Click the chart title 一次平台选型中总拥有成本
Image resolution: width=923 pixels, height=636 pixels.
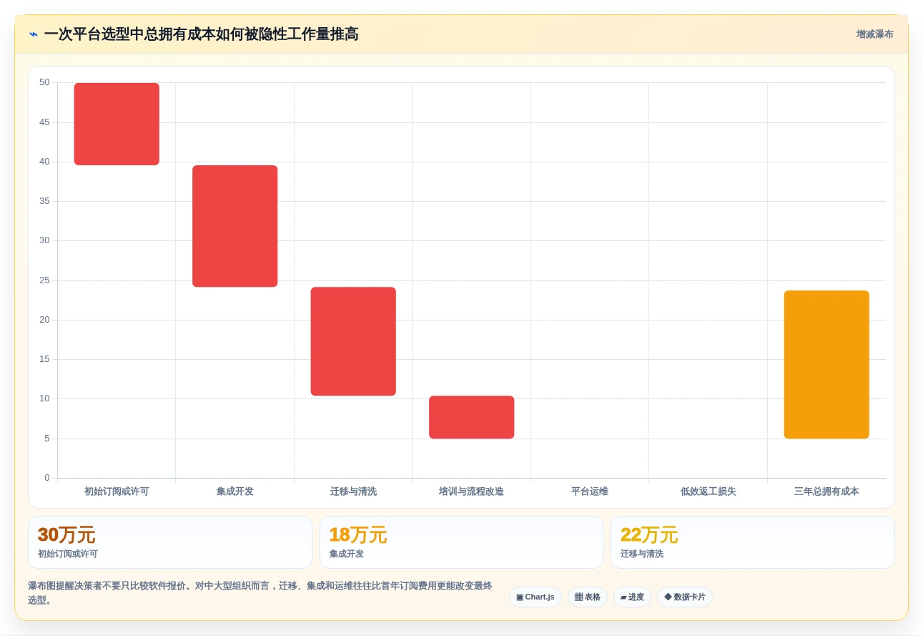pyautogui.click(x=201, y=34)
